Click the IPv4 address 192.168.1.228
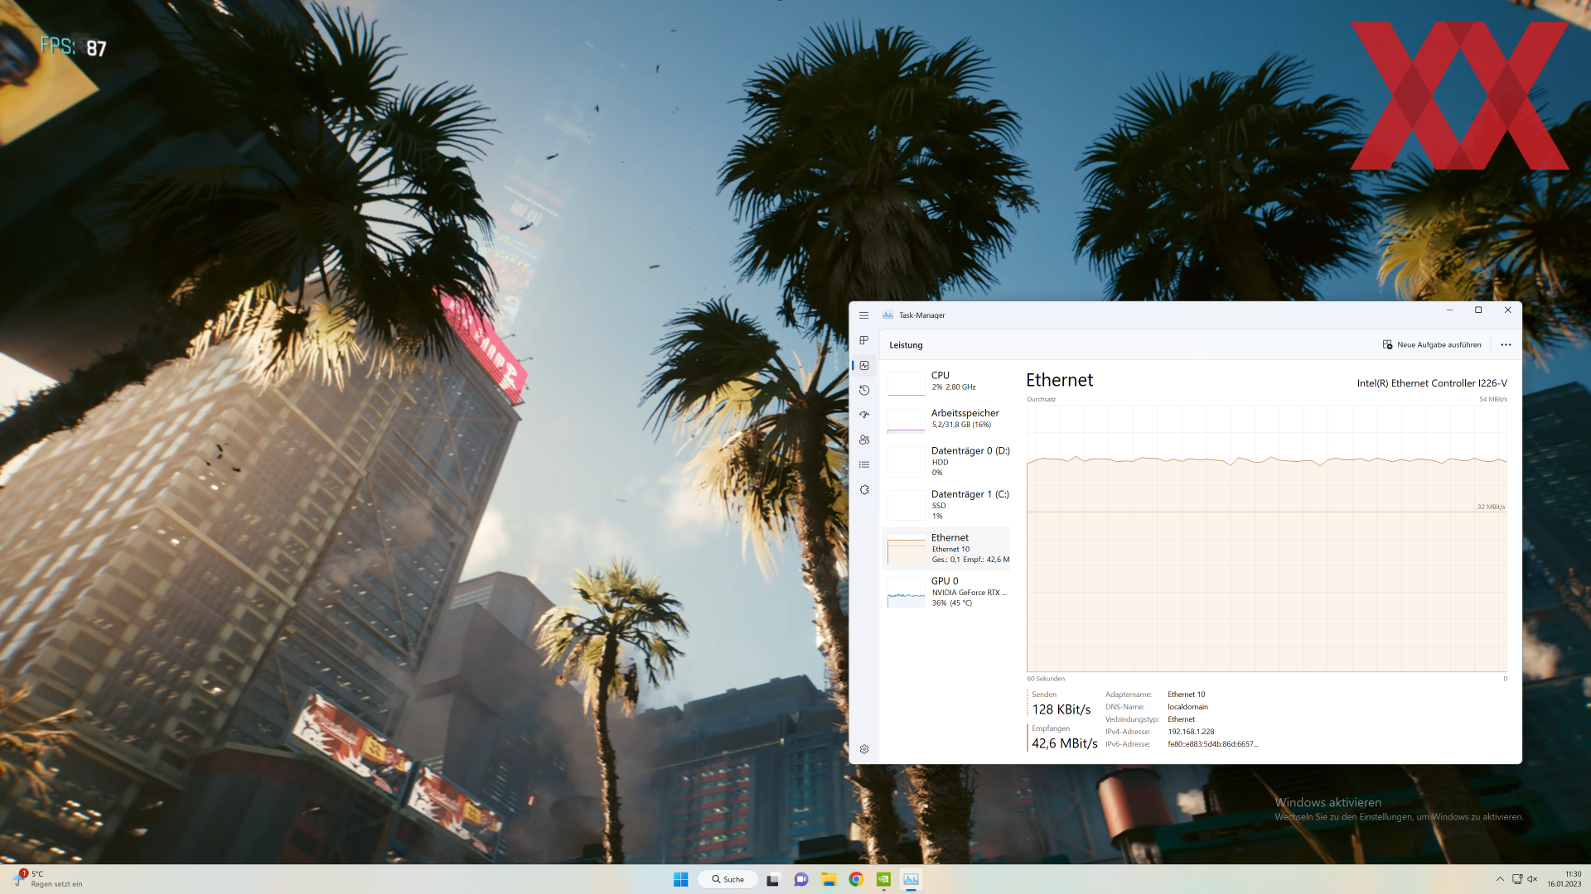 tap(1191, 732)
